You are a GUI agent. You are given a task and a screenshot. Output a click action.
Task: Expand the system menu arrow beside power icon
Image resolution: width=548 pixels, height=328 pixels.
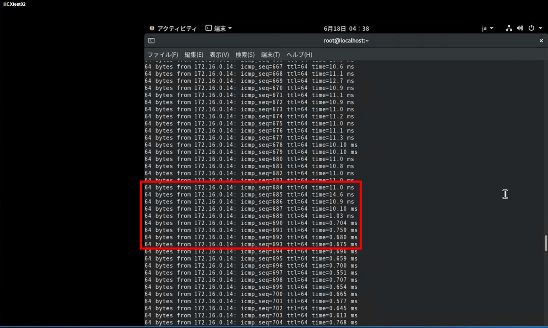pos(541,28)
